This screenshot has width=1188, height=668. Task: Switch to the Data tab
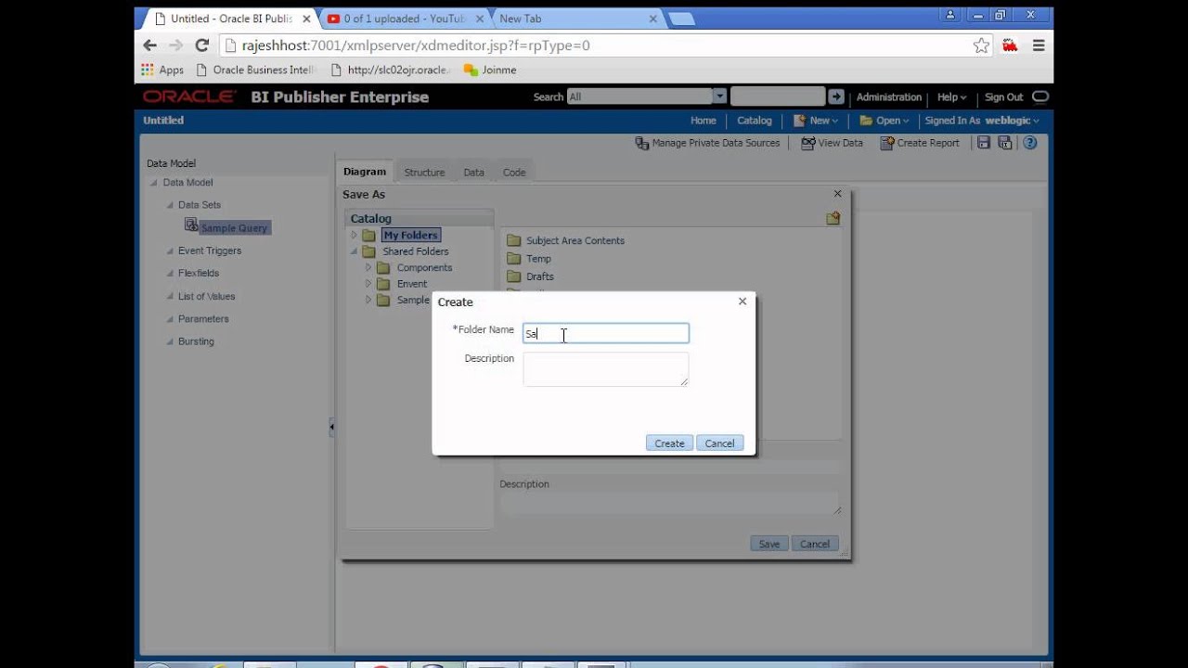coord(473,172)
